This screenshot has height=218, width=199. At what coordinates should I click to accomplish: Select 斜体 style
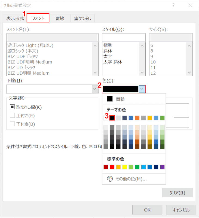108,51
